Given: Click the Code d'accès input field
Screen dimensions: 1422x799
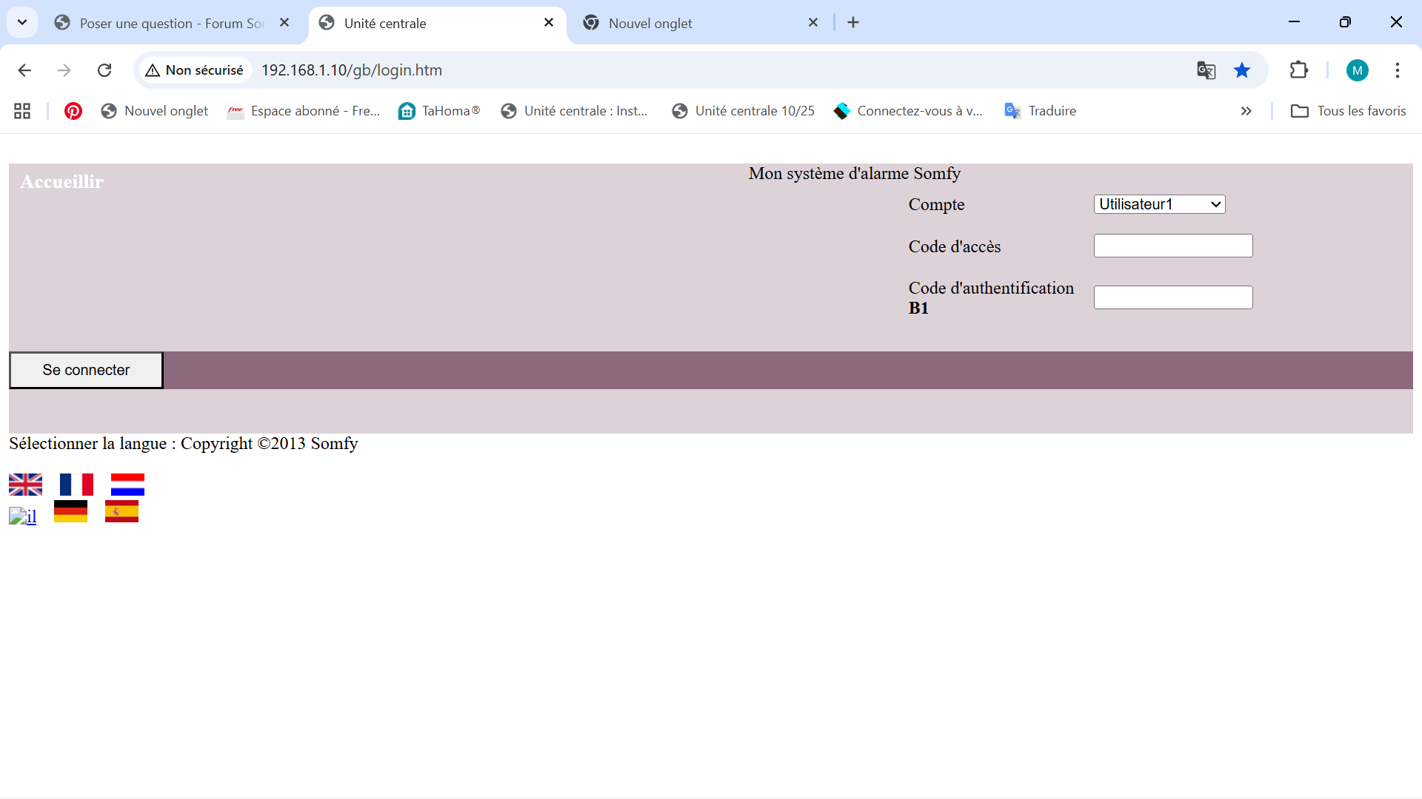Looking at the screenshot, I should 1172,246.
